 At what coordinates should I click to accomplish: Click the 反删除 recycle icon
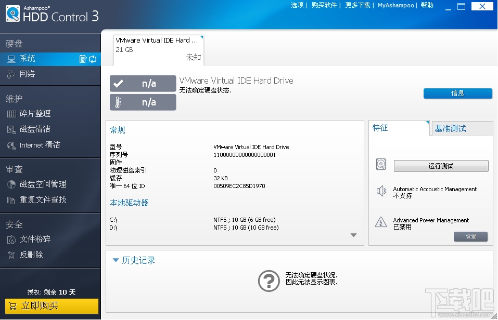(11, 255)
